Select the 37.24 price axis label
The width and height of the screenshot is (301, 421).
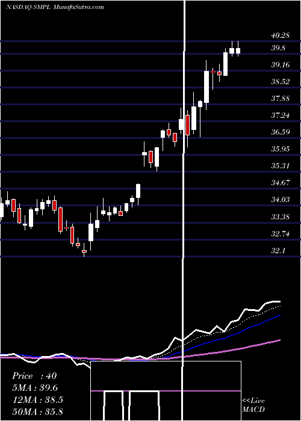(281, 115)
